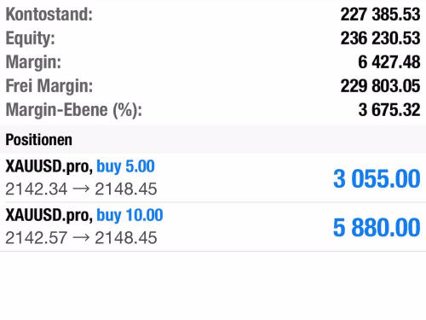This screenshot has width=426, height=320.
Task: Tap the blue 'buy 5.00' text
Action: click(125, 166)
